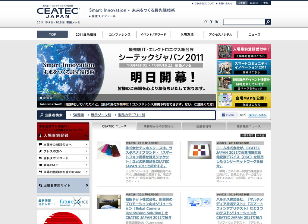This screenshot has height=224, width=308.
Task: Switch language to English
Action: tap(254, 3)
